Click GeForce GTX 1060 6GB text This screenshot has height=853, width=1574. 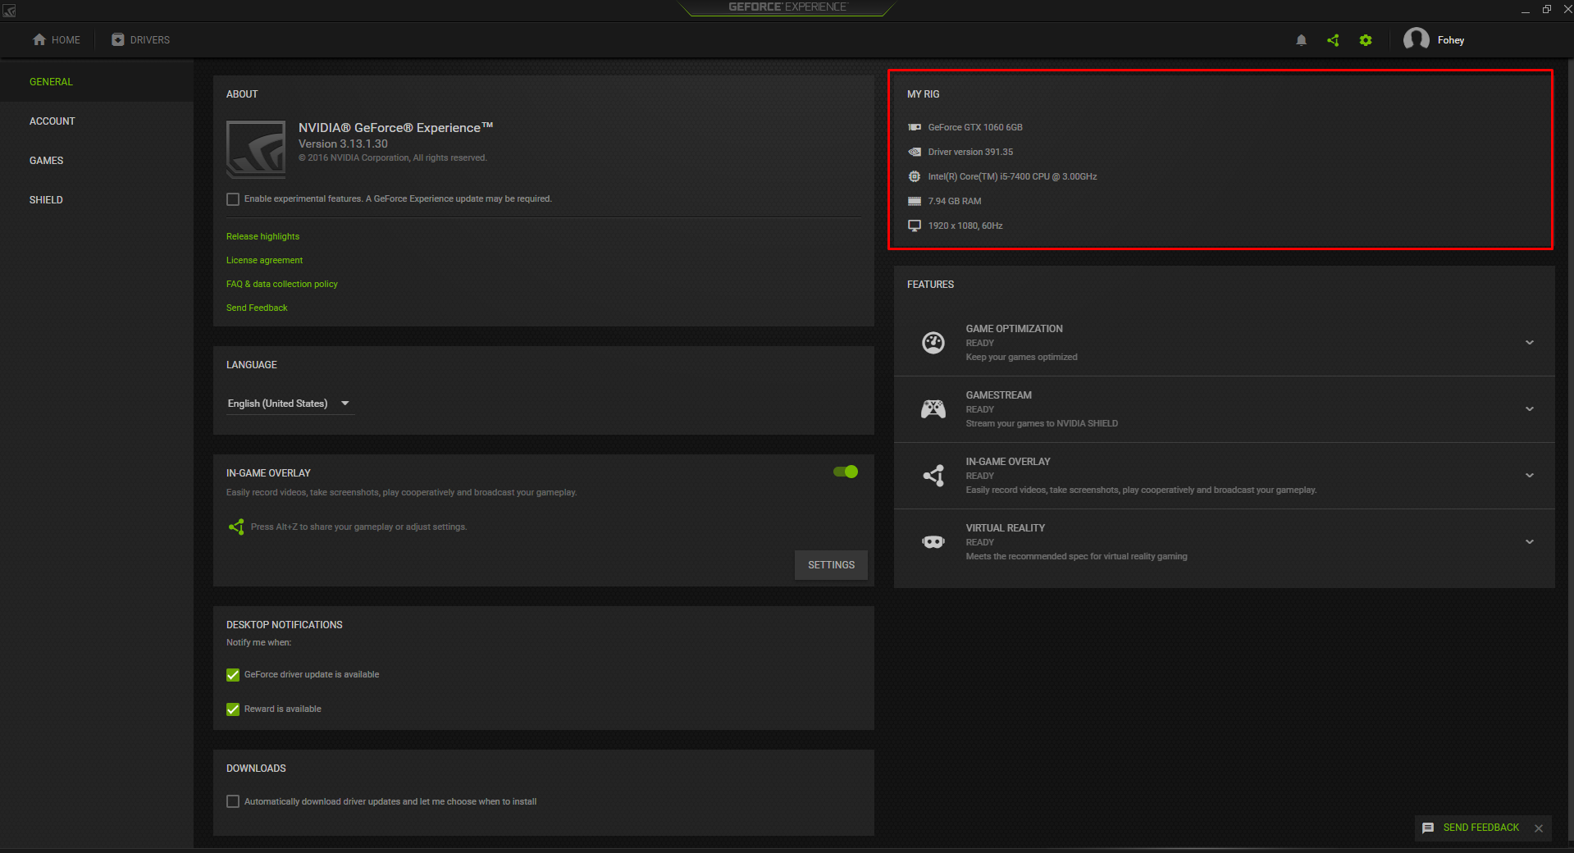[x=975, y=127]
